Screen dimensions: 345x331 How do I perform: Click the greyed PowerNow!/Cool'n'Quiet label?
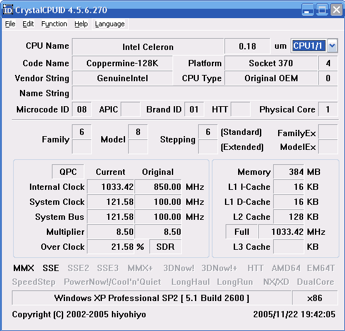(112, 282)
